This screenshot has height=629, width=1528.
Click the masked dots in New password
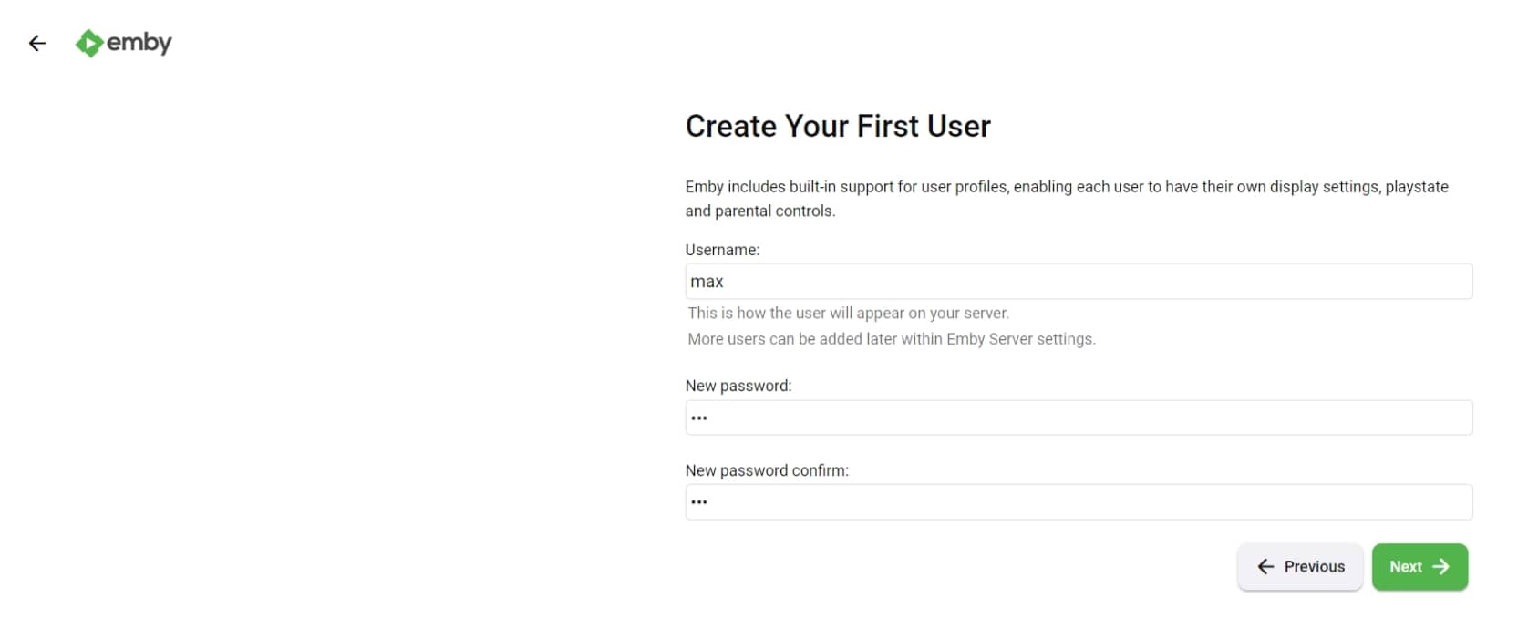pyautogui.click(x=699, y=418)
